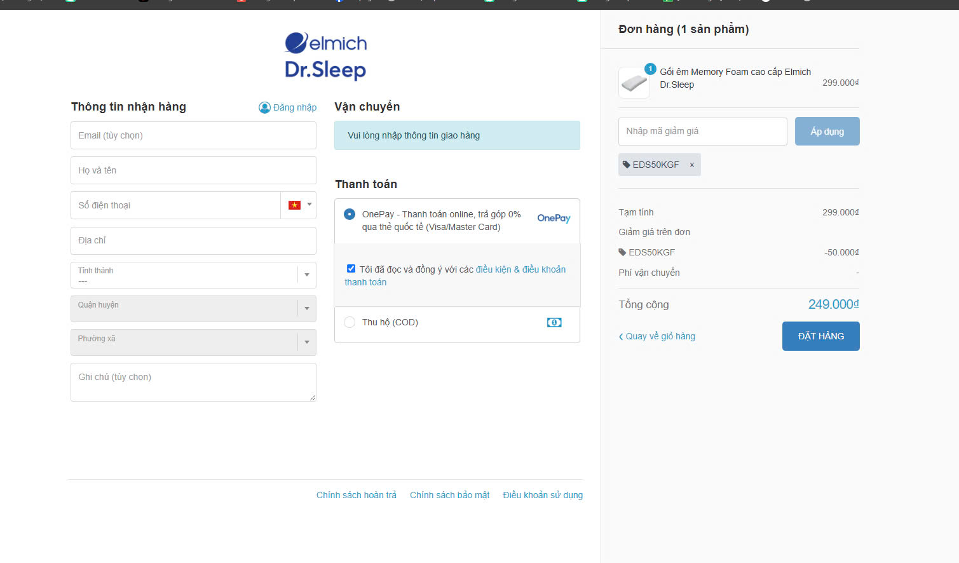Click the cash icon beside Thu hộ (COD)
This screenshot has height=563, width=959.
(554, 322)
